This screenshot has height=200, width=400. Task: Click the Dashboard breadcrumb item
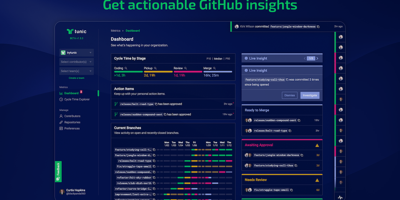pyautogui.click(x=133, y=30)
